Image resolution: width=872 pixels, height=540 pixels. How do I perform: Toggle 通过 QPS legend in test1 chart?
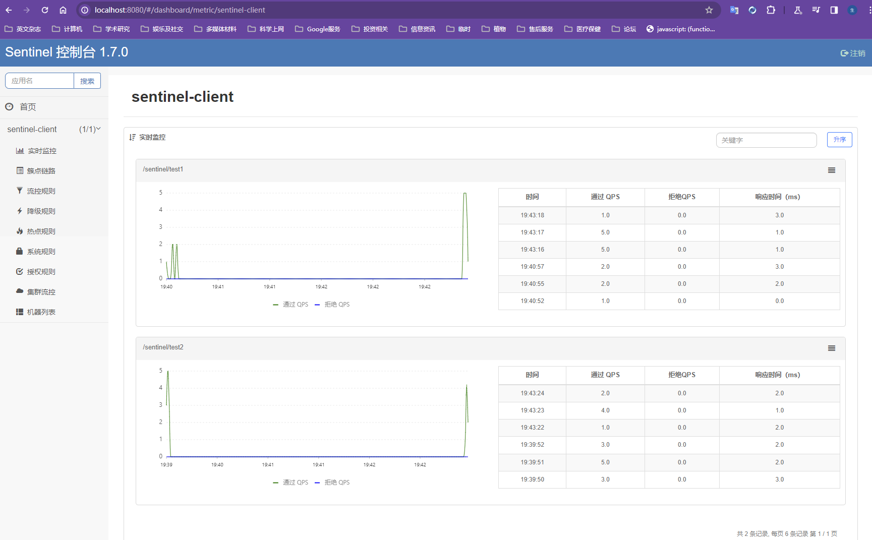[x=291, y=305]
